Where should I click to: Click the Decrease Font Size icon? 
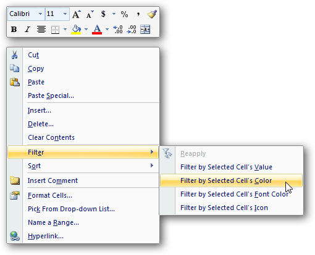point(90,14)
